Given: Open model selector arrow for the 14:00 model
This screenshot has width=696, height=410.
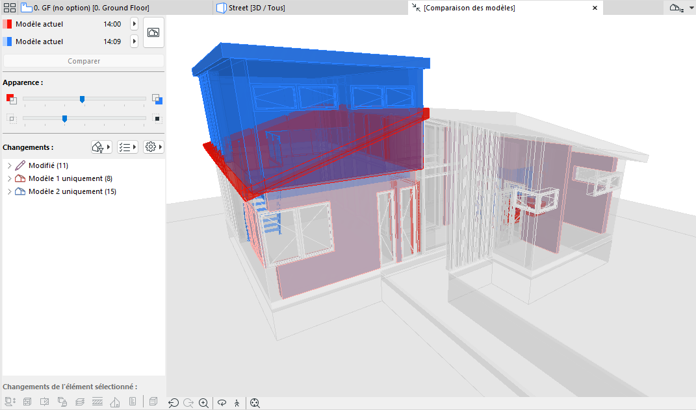Looking at the screenshot, I should pyautogui.click(x=134, y=24).
